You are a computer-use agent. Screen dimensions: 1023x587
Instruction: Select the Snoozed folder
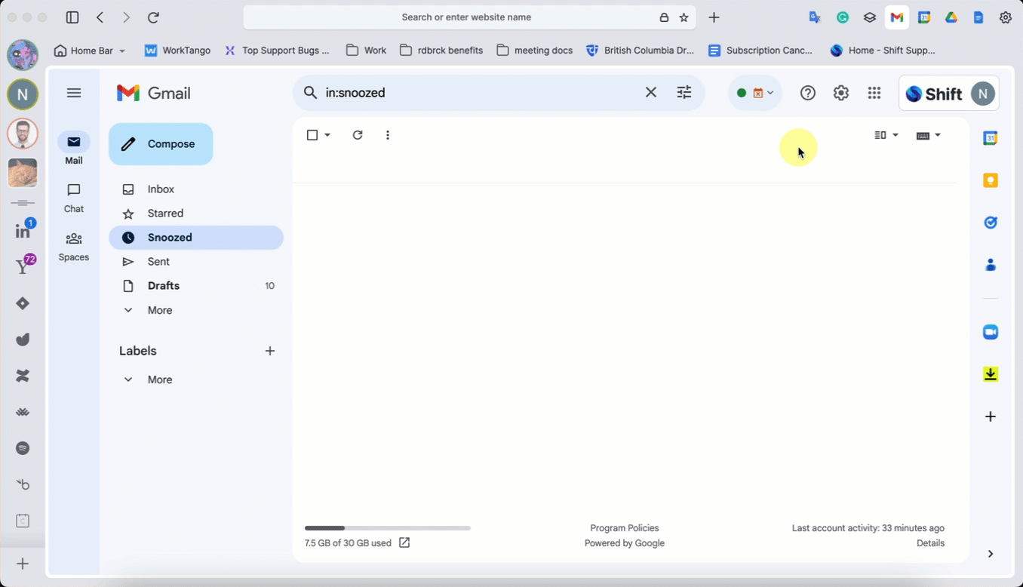click(x=196, y=238)
